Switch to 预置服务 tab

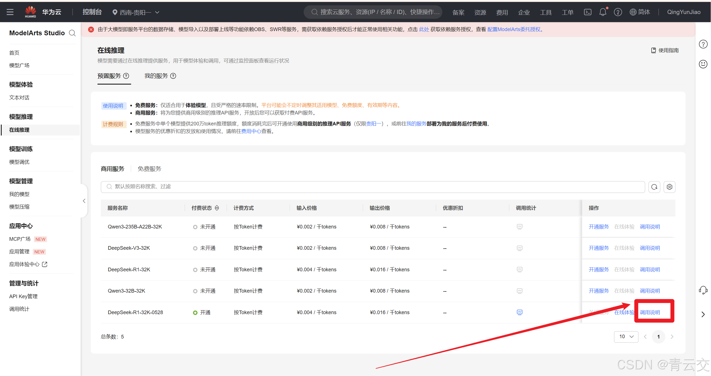[109, 76]
